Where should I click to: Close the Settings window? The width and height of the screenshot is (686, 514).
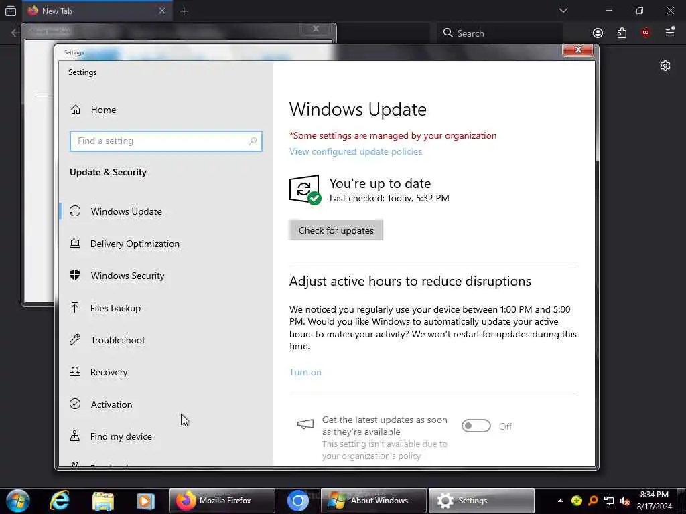[x=578, y=50]
